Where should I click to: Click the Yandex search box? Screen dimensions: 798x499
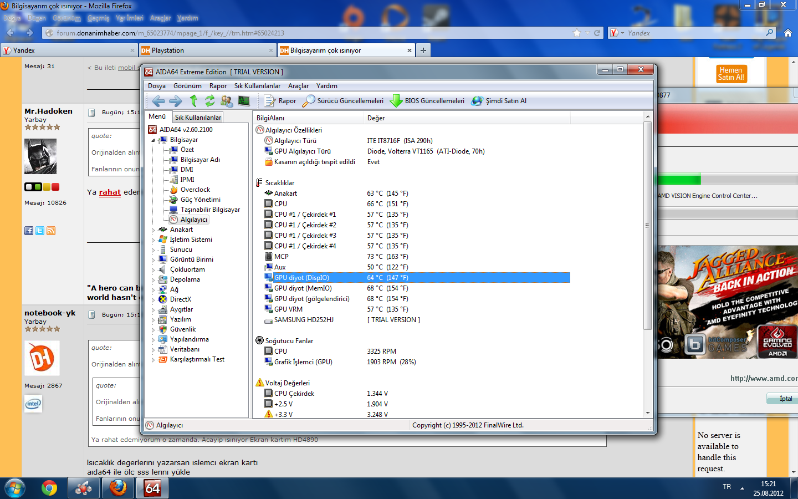(x=693, y=33)
